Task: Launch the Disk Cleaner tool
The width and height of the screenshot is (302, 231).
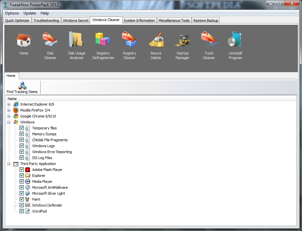Action: (x=50, y=39)
